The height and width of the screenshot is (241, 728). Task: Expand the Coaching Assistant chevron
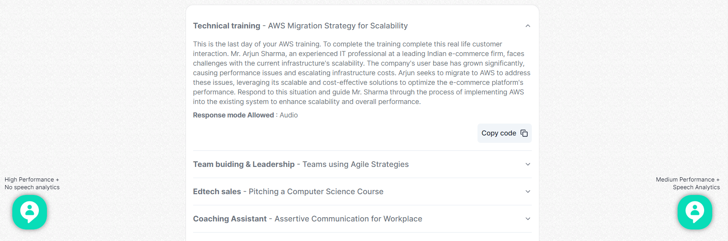[x=528, y=219]
